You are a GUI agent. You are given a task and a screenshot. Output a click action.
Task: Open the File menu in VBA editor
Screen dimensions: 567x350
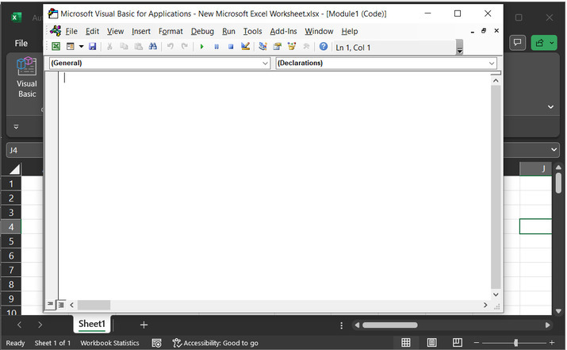[x=71, y=32]
